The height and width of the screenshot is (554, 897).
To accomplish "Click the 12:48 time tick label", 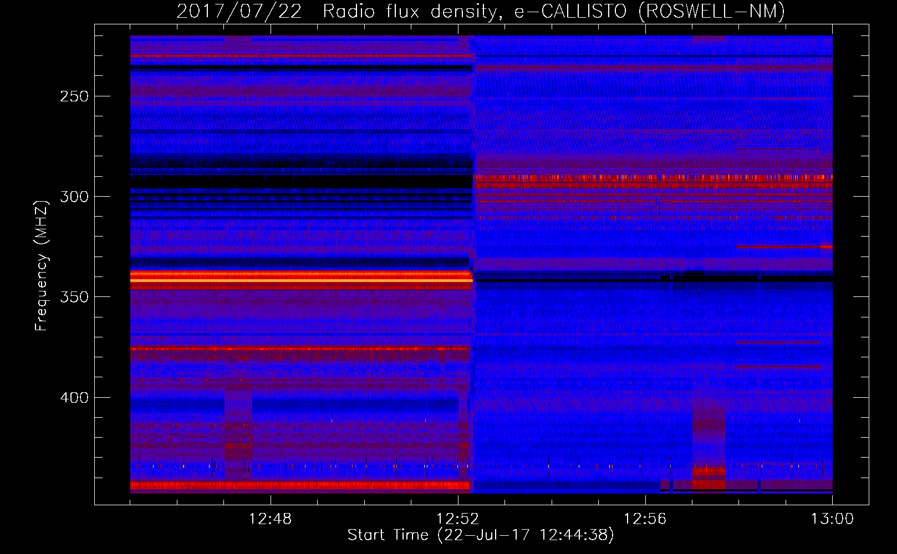I will click(270, 519).
